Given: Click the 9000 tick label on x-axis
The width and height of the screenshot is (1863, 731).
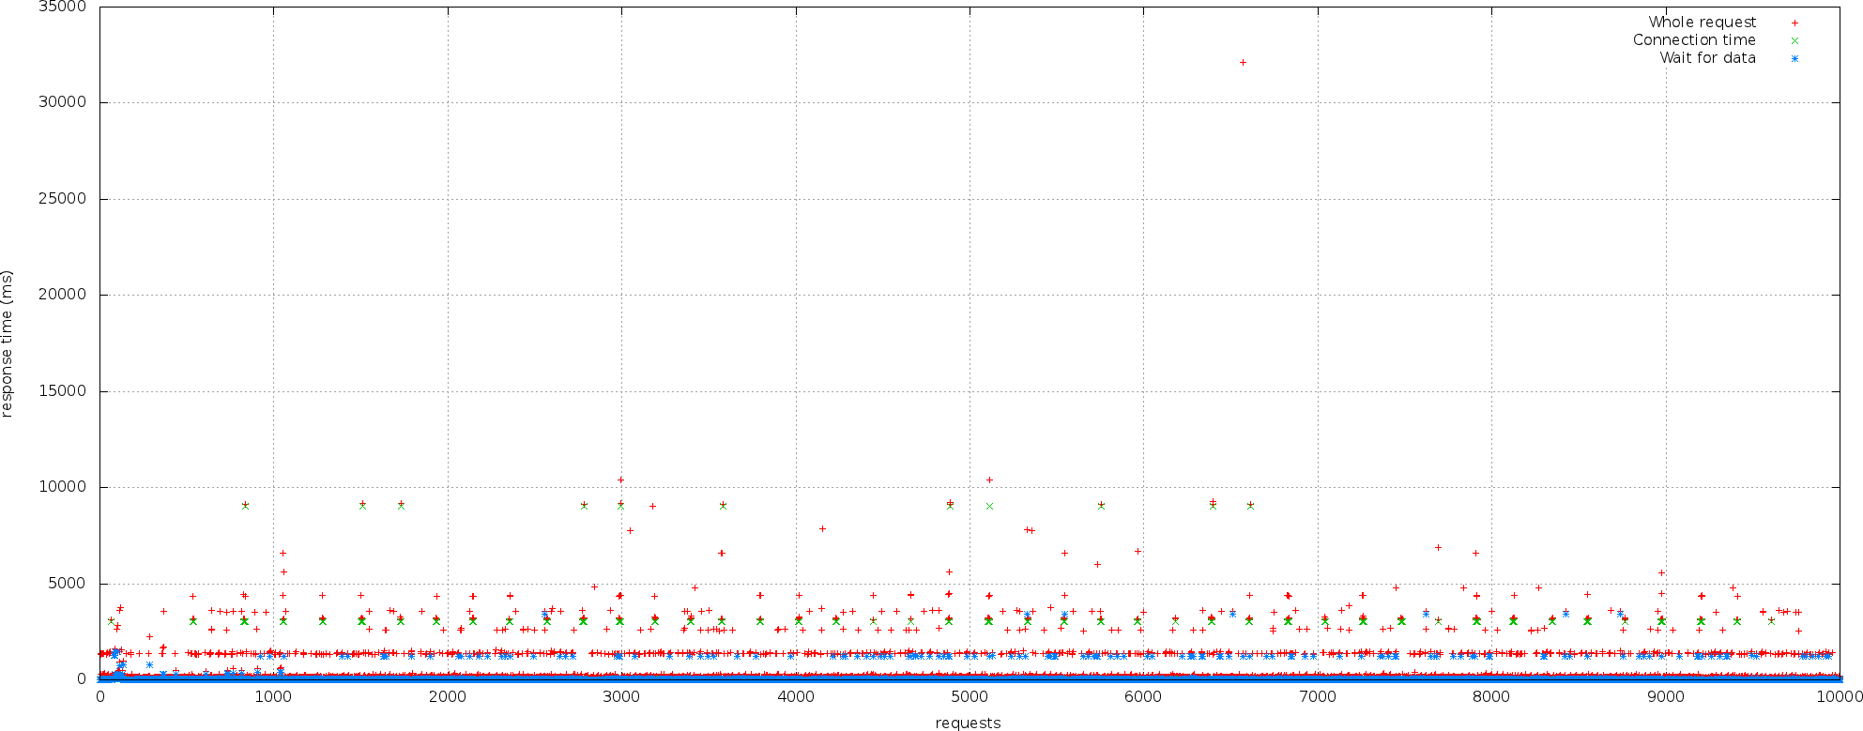Looking at the screenshot, I should pos(1666,696).
